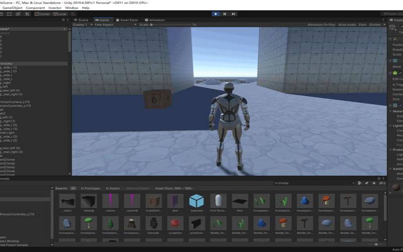
Task: Click the All search filter button
Action: click(73, 188)
